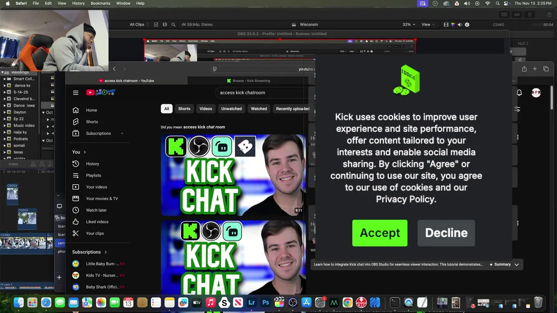Open Wi-Fi status in menu bar
The width and height of the screenshot is (557, 313).
pos(487,3)
